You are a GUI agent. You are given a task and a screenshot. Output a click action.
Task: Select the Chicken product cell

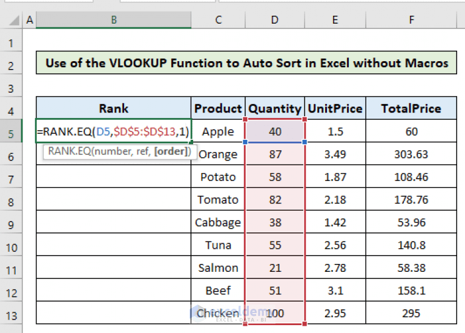(218, 313)
